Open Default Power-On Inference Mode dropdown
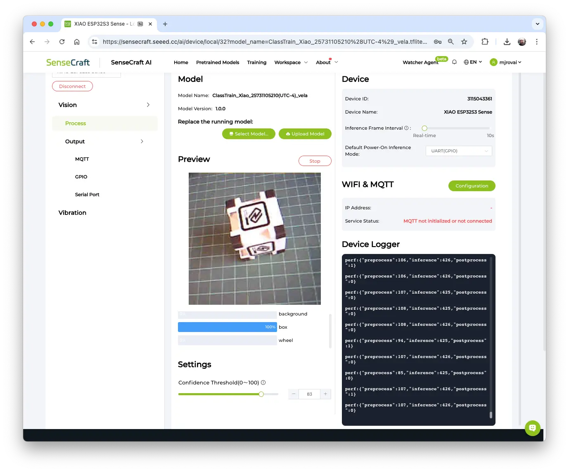 pyautogui.click(x=459, y=151)
